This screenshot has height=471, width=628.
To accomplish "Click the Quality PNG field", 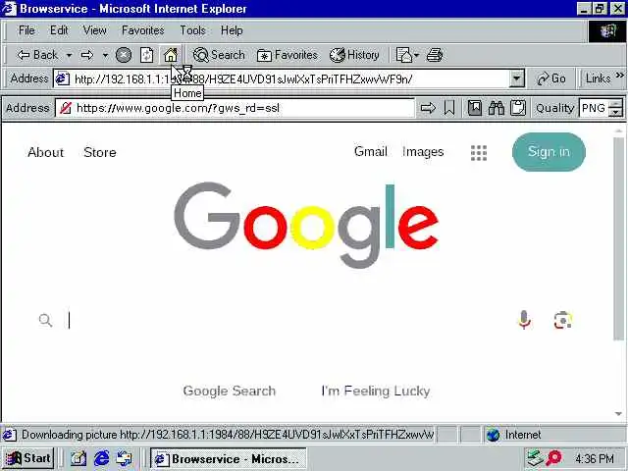I will click(595, 108).
